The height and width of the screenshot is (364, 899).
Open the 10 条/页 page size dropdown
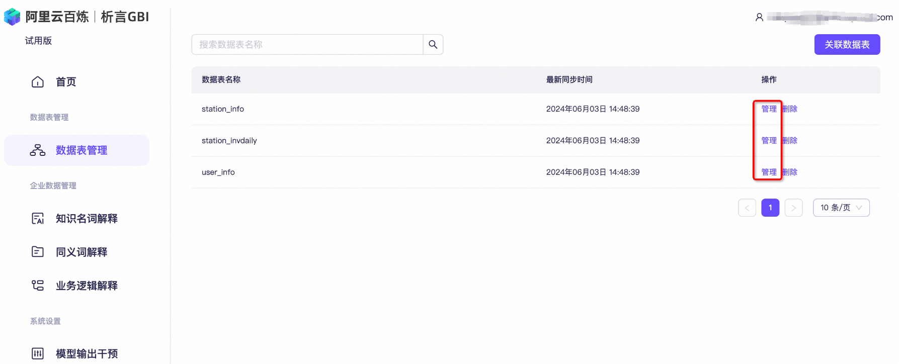pyautogui.click(x=841, y=208)
